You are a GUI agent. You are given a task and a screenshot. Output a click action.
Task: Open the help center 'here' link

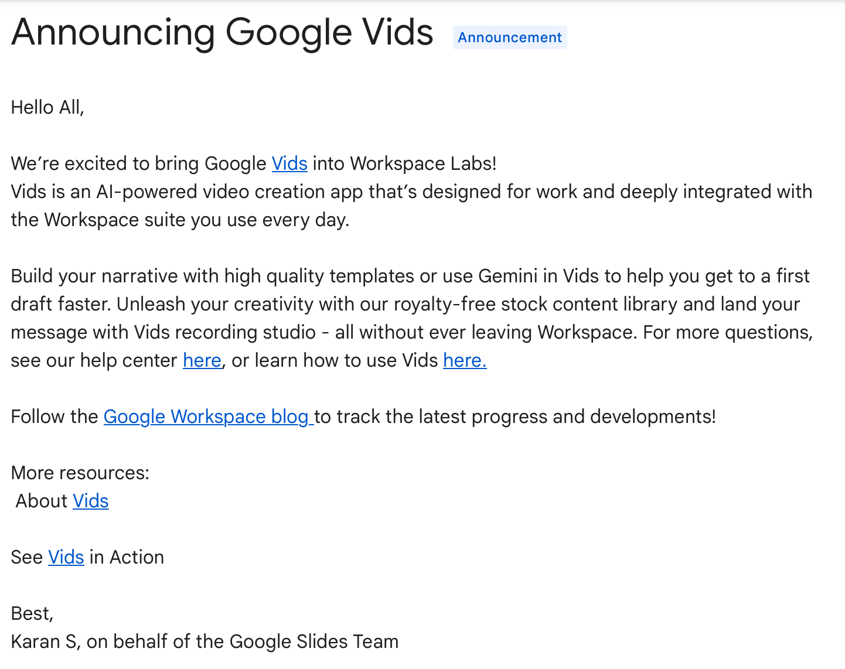click(202, 360)
